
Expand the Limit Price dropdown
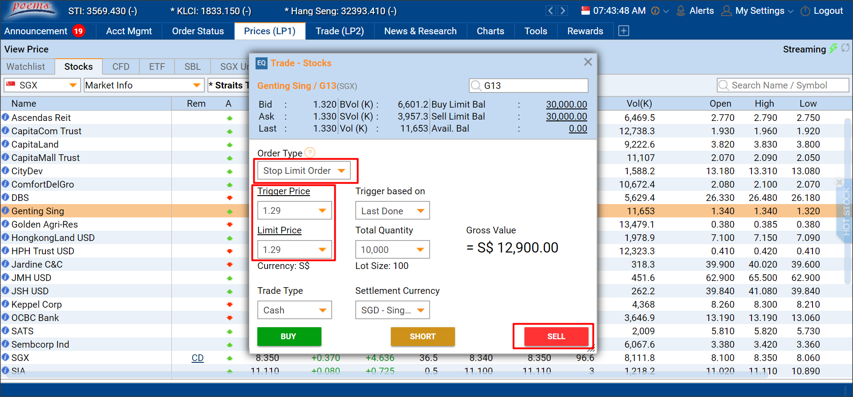[322, 250]
